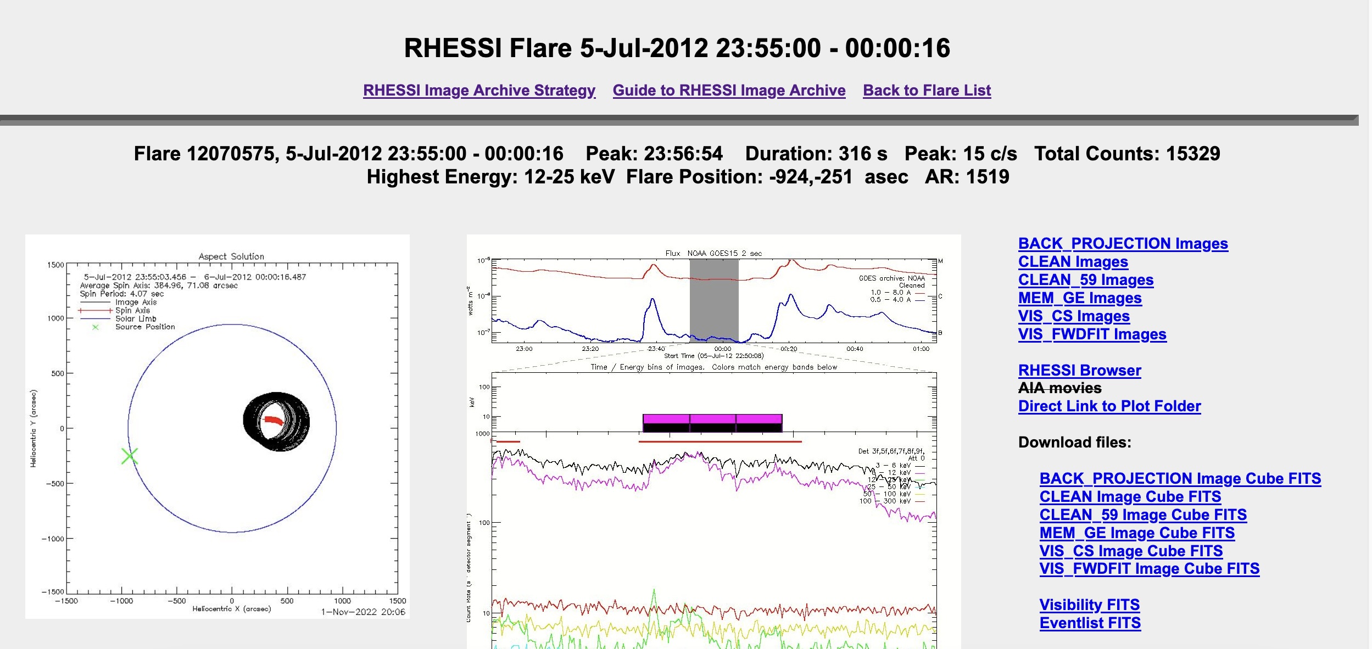This screenshot has height=649, width=1372.
Task: Click the gray shaded flare interval
Action: (x=713, y=300)
